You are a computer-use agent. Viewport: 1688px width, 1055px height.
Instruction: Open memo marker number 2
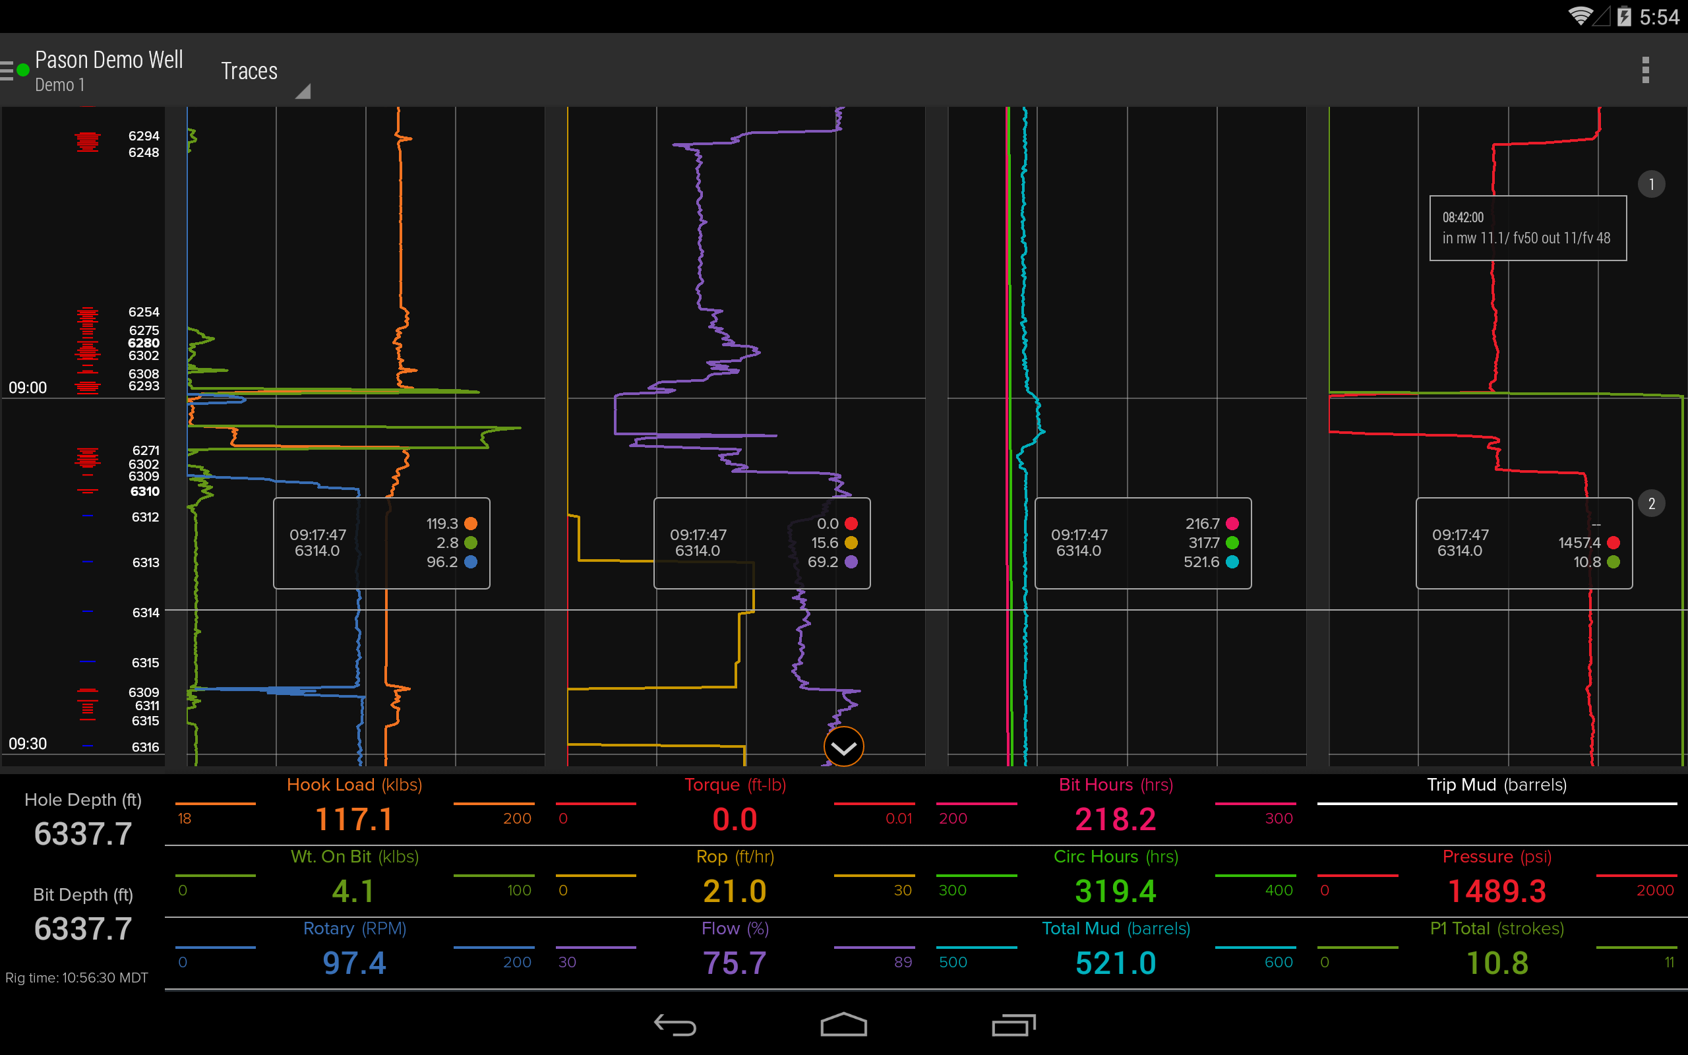click(x=1651, y=504)
